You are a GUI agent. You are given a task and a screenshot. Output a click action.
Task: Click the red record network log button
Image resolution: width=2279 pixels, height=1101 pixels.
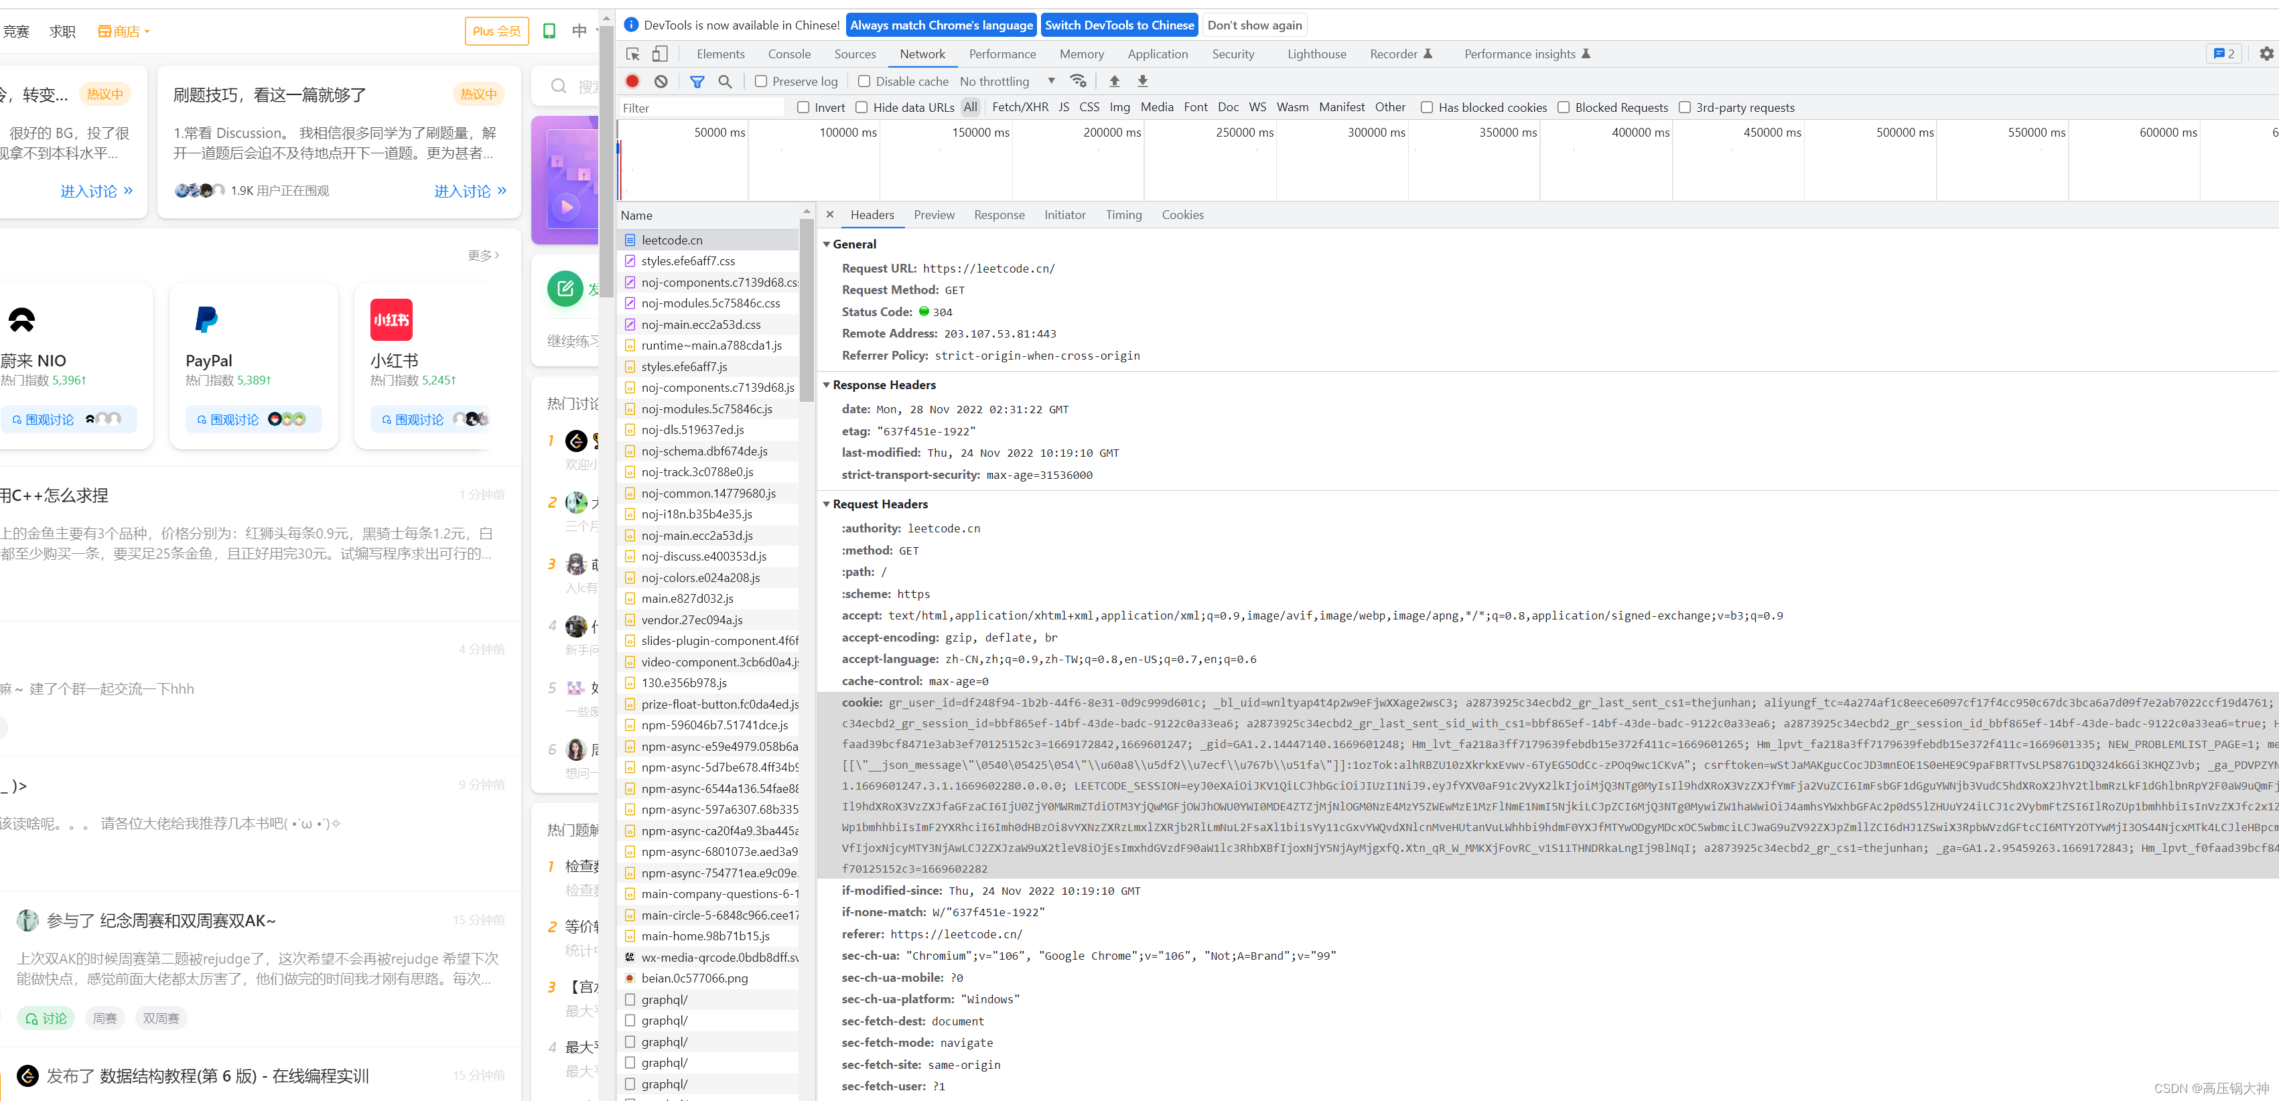(x=632, y=81)
